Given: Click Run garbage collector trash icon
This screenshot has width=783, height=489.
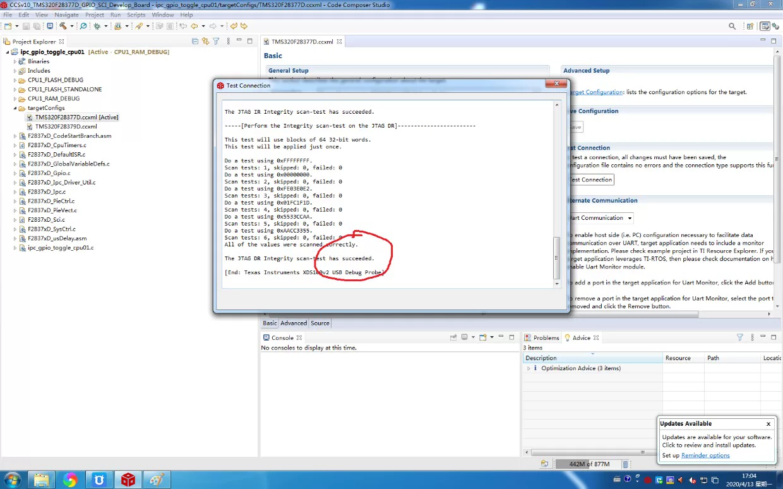Looking at the screenshot, I should tap(626, 464).
